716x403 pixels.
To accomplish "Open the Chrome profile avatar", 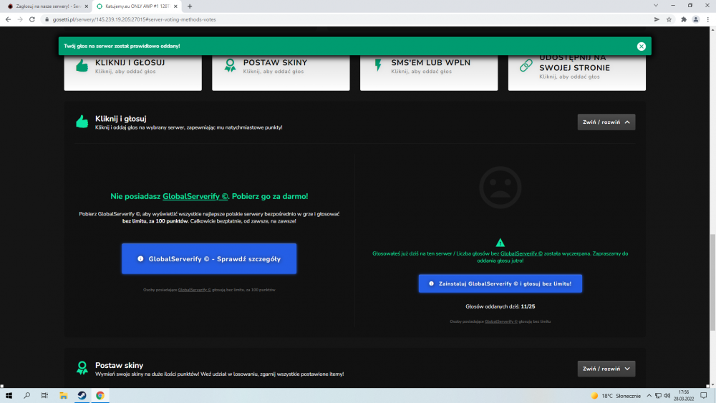I will click(695, 19).
